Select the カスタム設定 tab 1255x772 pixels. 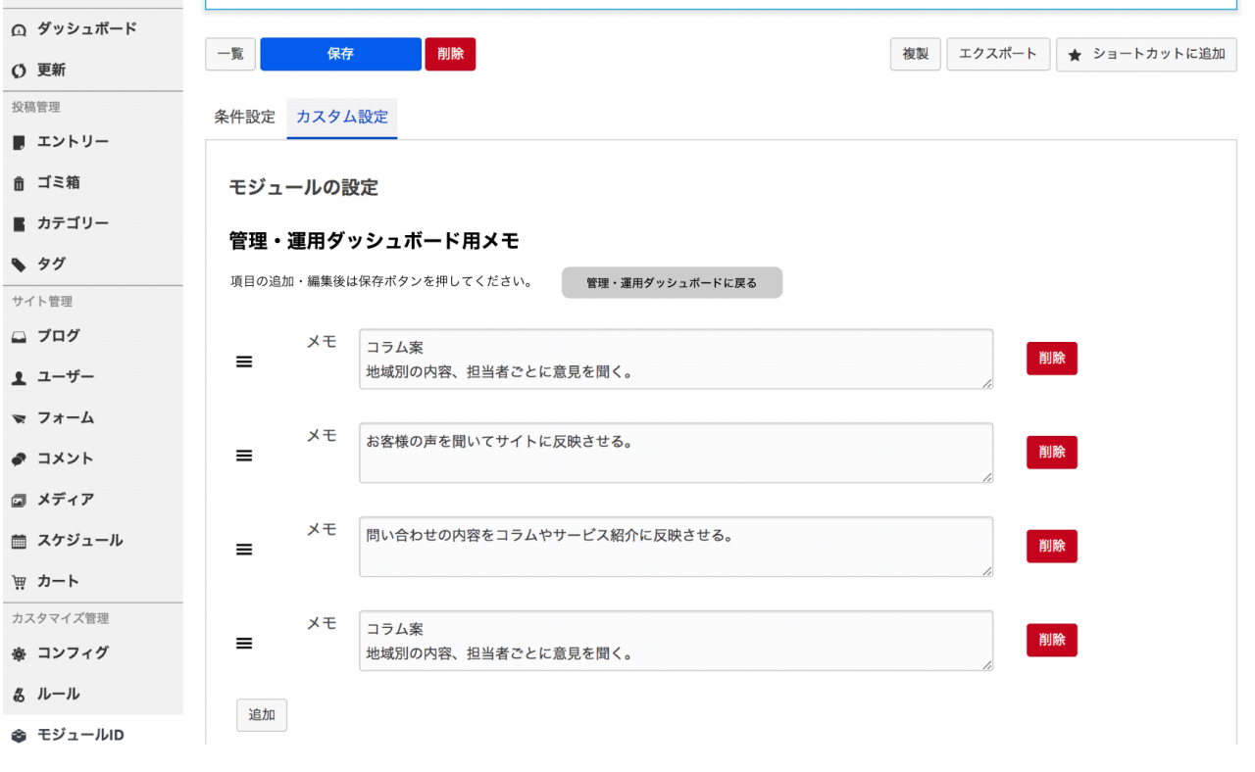tap(342, 117)
